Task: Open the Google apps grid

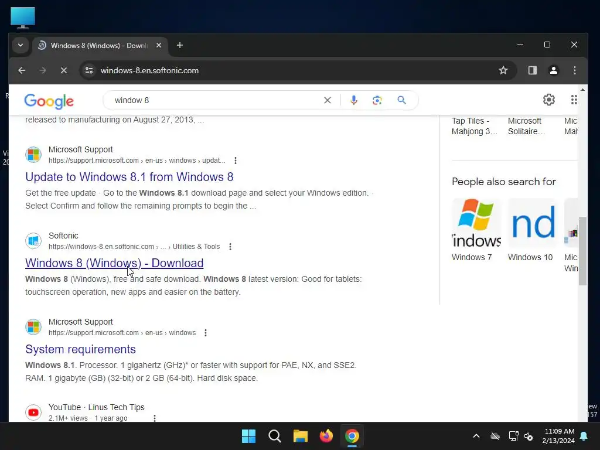Action: click(574, 100)
